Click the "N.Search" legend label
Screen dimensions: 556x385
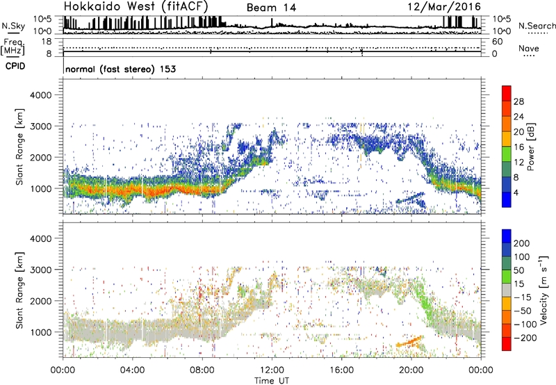pos(537,26)
